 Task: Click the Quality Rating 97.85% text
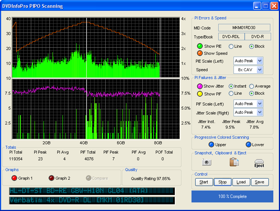coord(151,179)
